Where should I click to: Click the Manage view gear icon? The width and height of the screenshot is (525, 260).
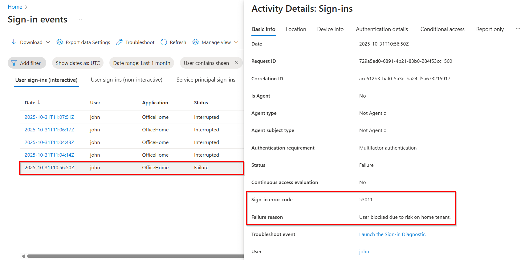195,42
